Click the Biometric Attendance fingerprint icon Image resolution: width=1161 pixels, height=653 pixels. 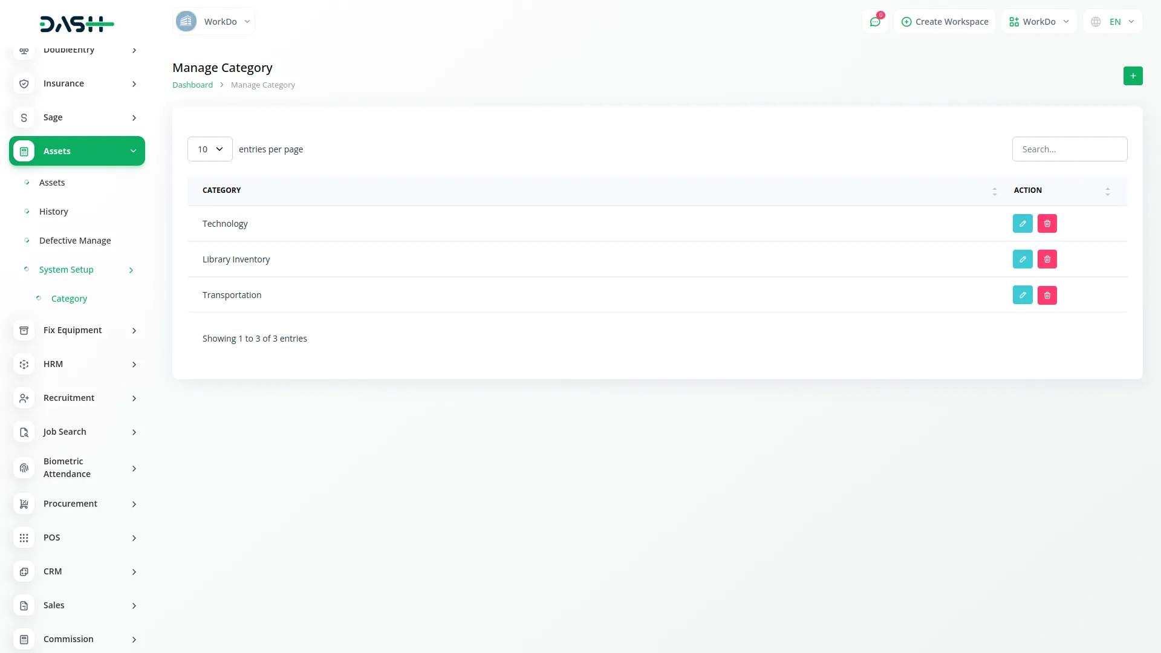24,467
